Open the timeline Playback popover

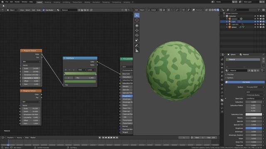[11, 137]
